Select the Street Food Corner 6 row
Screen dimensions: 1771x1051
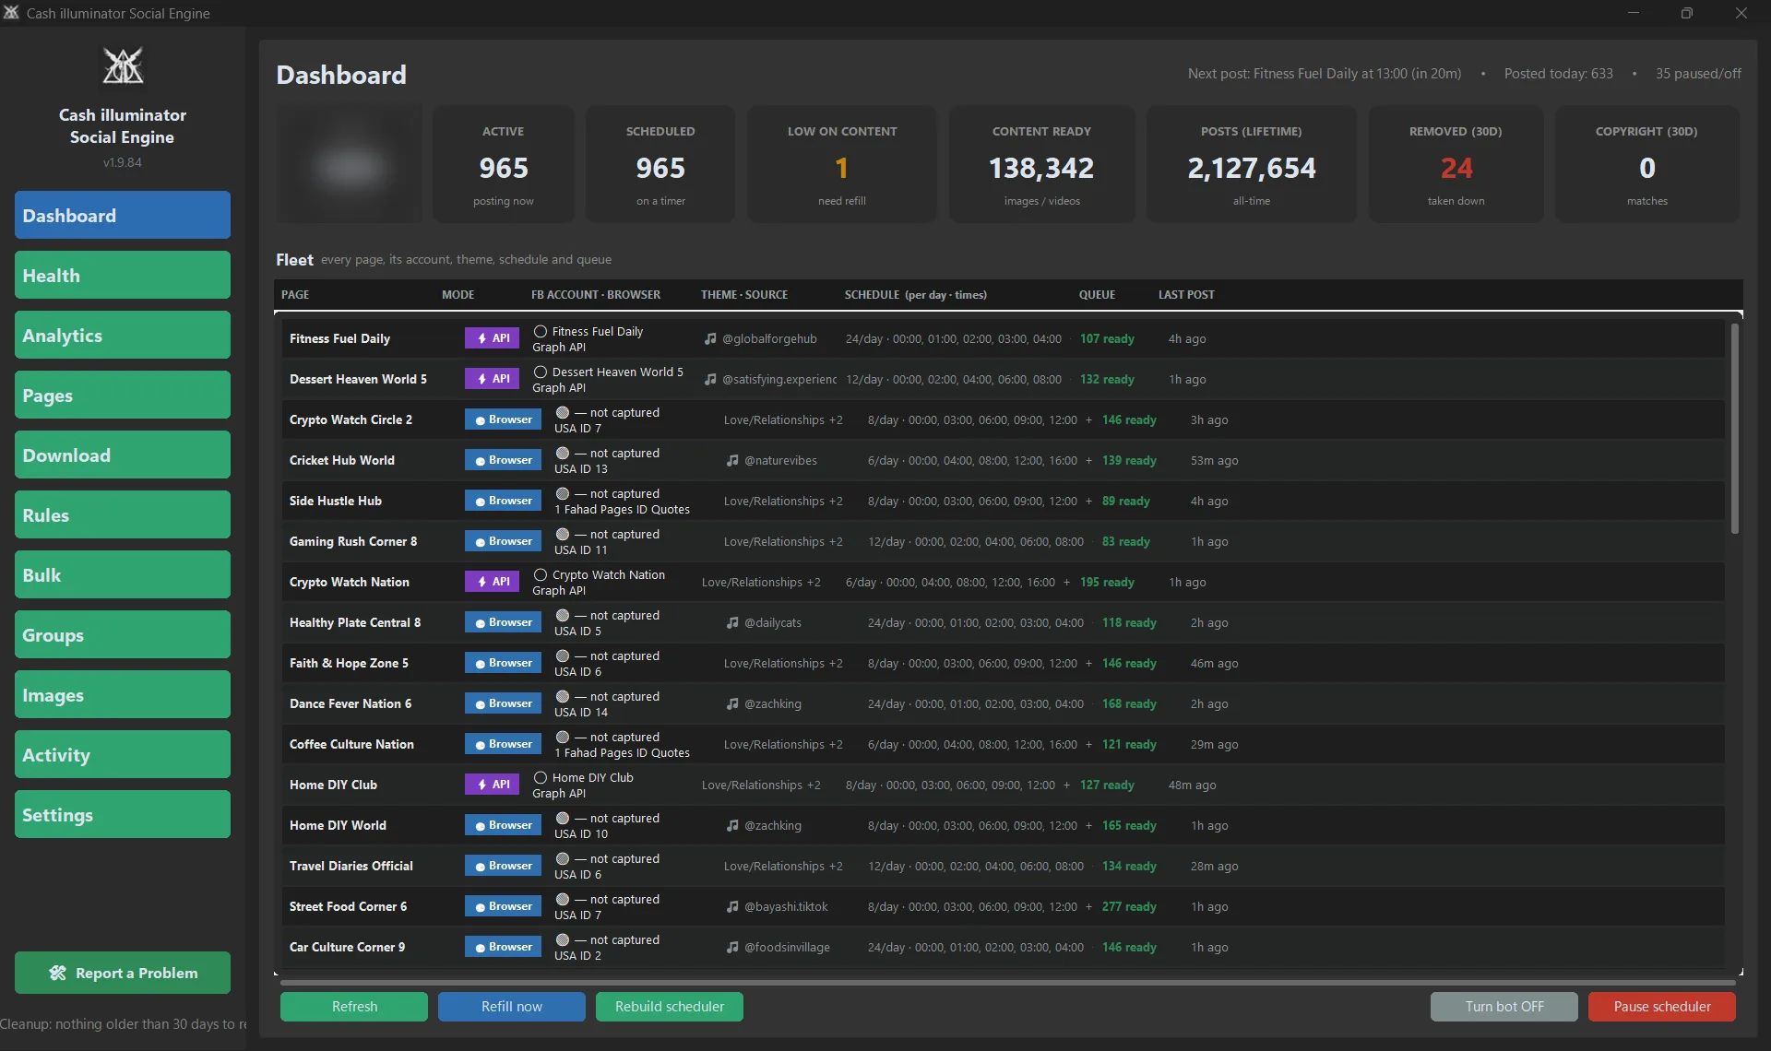(1004, 907)
